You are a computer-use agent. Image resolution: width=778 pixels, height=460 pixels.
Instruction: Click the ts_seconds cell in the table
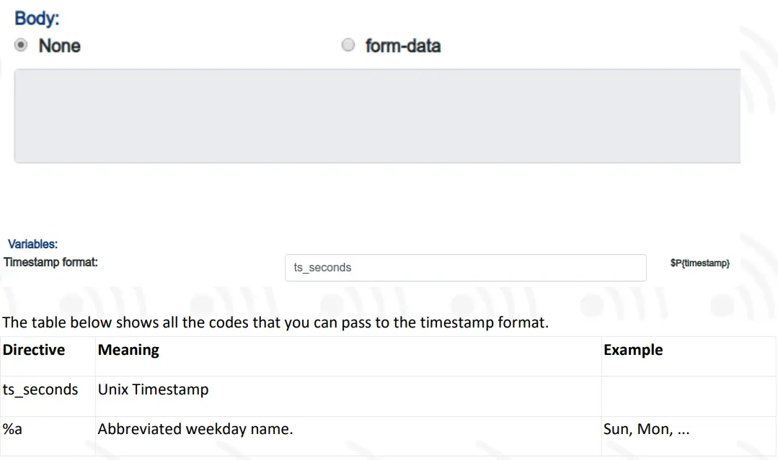[x=40, y=389]
